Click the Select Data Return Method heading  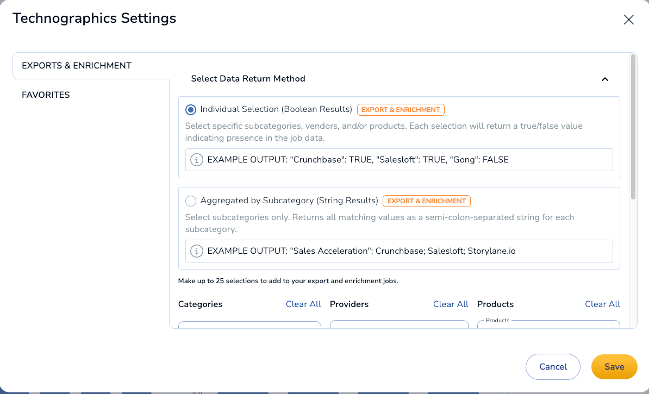248,79
